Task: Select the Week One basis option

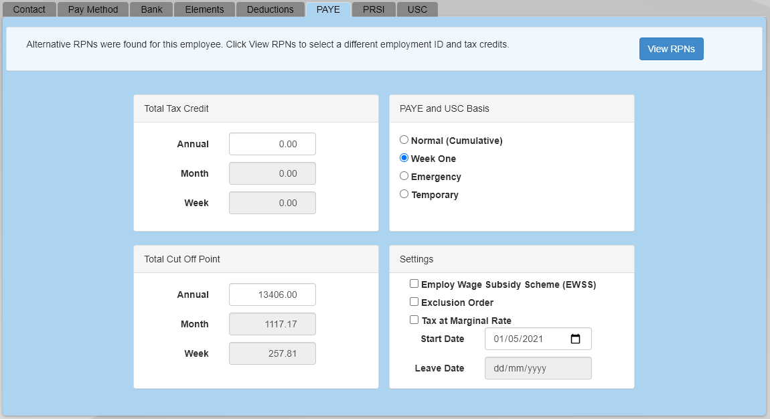Action: [404, 159]
